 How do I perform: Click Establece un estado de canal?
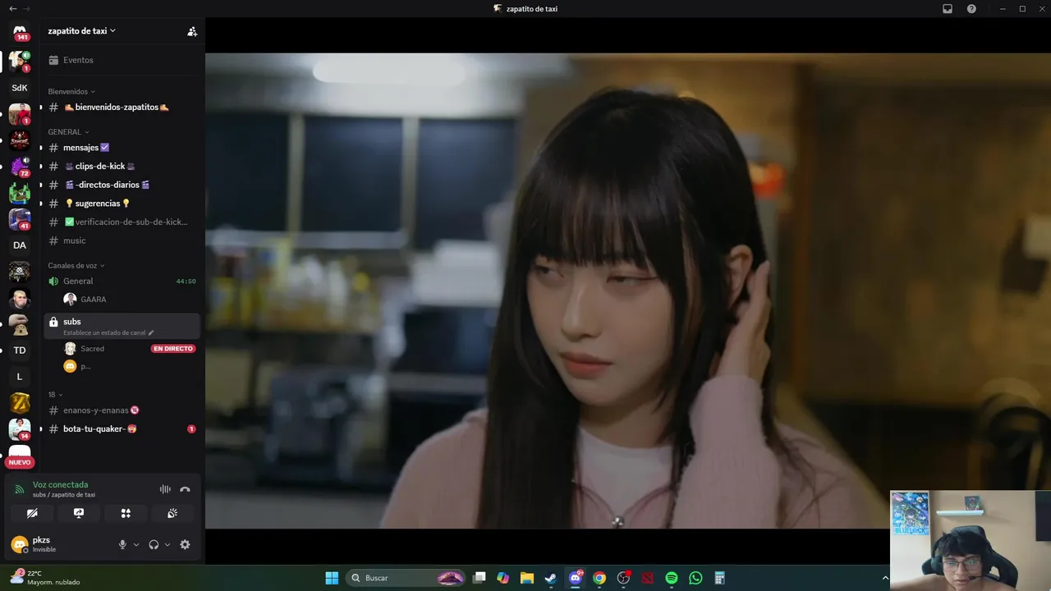click(108, 332)
